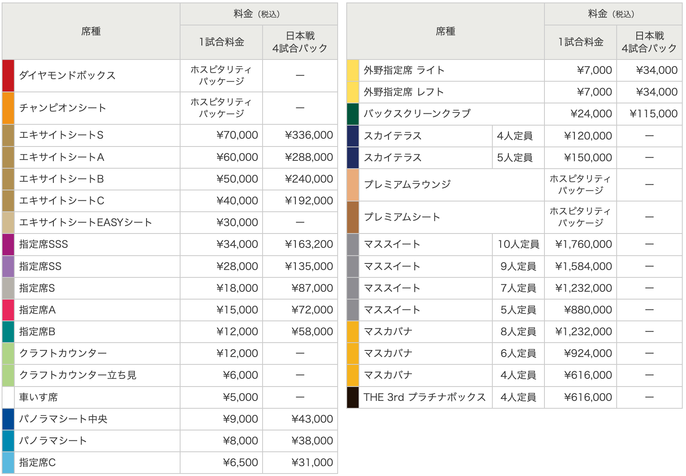Click the orange swatch beside チャンピオンシート
The image size is (686, 476).
[x=8, y=108]
